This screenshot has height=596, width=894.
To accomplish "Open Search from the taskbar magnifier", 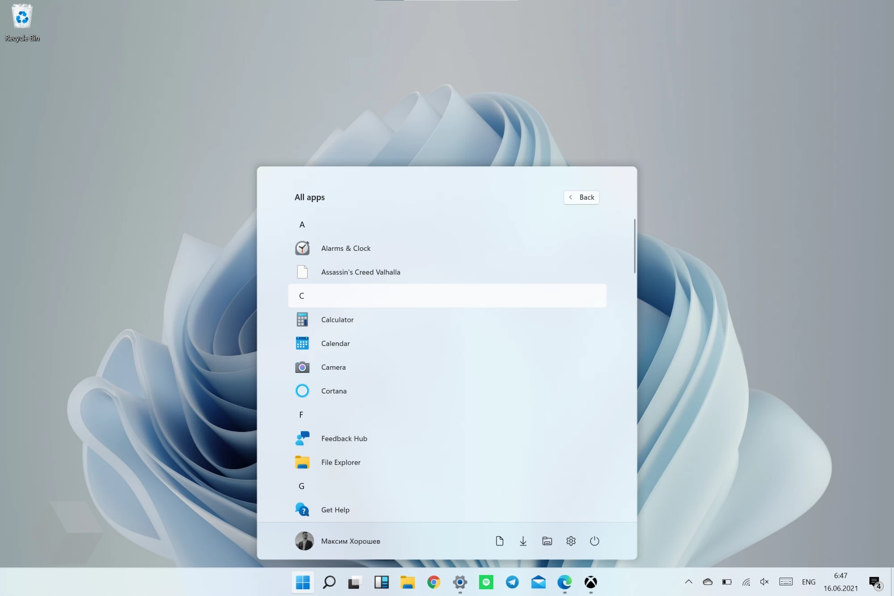I will pyautogui.click(x=329, y=582).
